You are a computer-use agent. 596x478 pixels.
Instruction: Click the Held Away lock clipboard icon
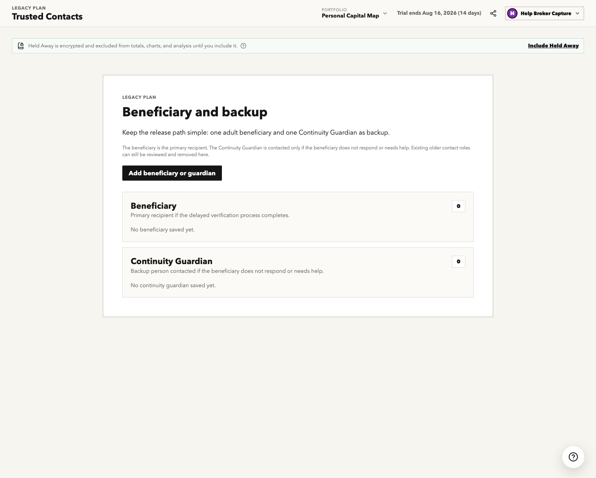coord(21,46)
